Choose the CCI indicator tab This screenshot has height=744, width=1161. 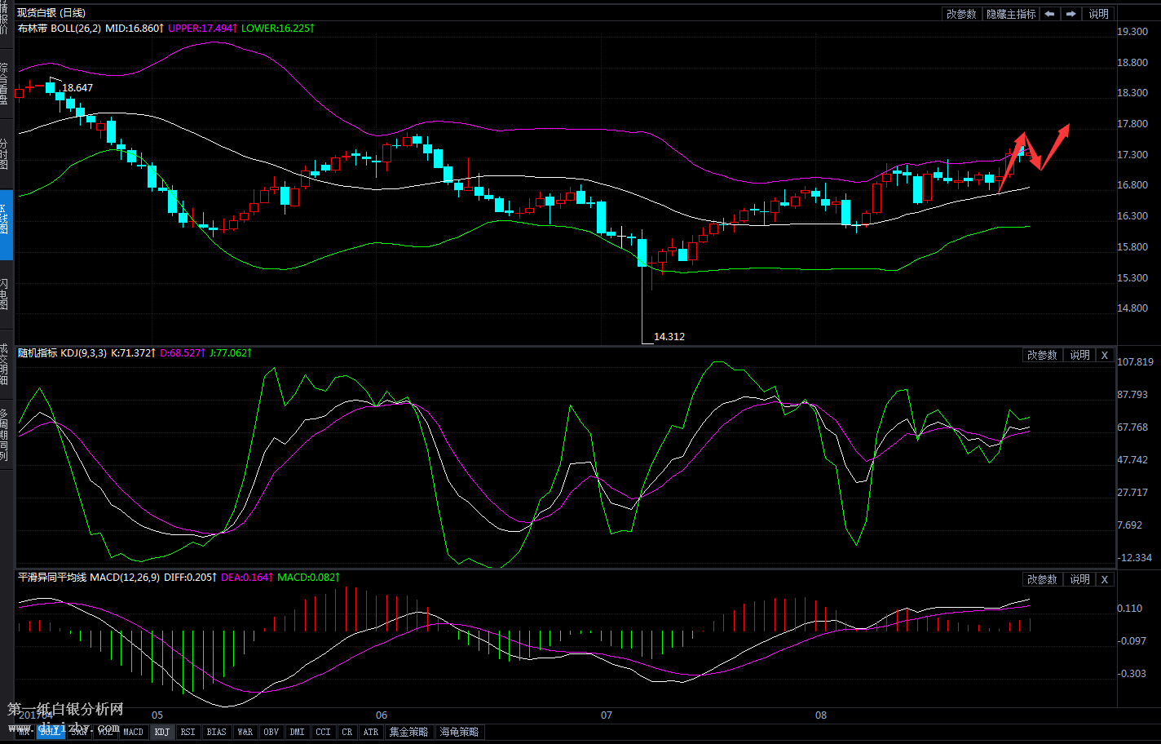pyautogui.click(x=323, y=732)
